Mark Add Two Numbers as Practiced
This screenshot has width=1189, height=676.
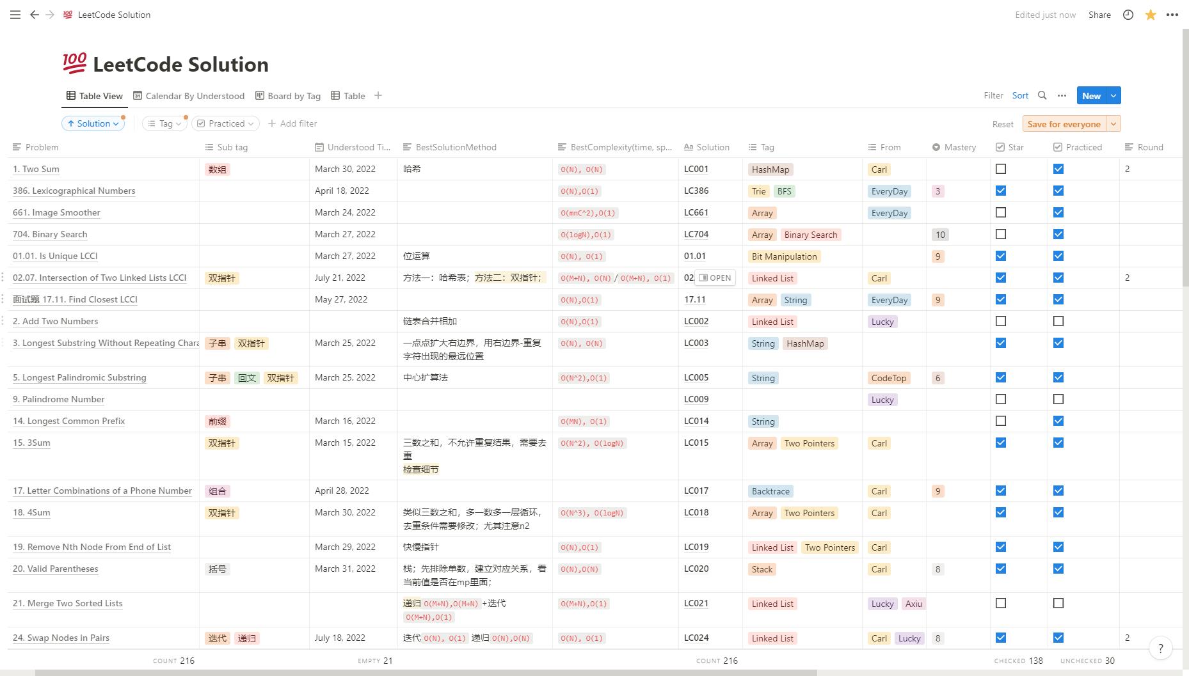(1058, 321)
